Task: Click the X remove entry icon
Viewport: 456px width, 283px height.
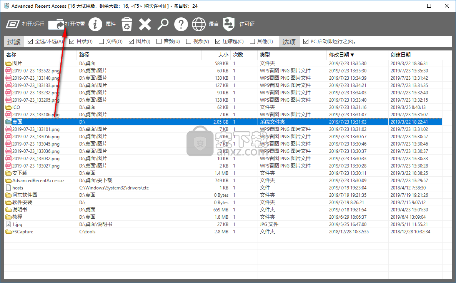Action: tap(145, 24)
